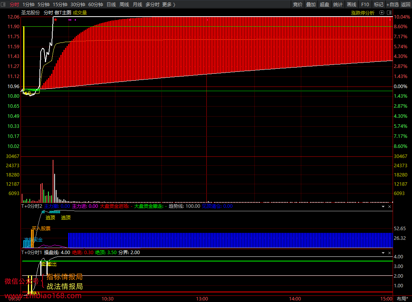Image resolution: width=412 pixels, height=302 pixels.
Task: Open the 超盘 toolbar button
Action: tap(324, 5)
